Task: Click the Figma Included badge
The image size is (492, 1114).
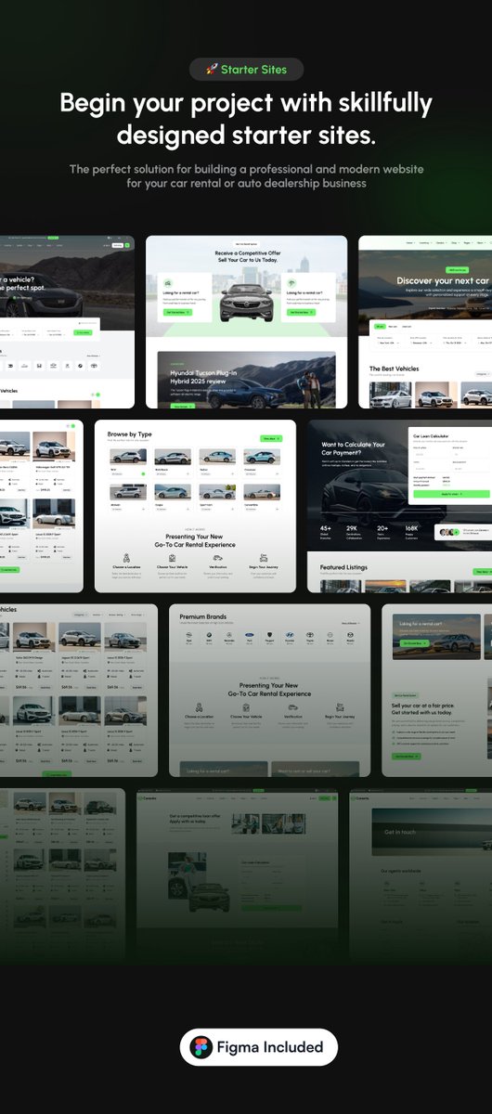Action: click(x=259, y=1047)
